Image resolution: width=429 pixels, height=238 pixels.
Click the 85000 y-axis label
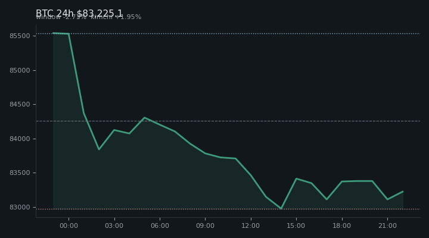click(x=20, y=70)
